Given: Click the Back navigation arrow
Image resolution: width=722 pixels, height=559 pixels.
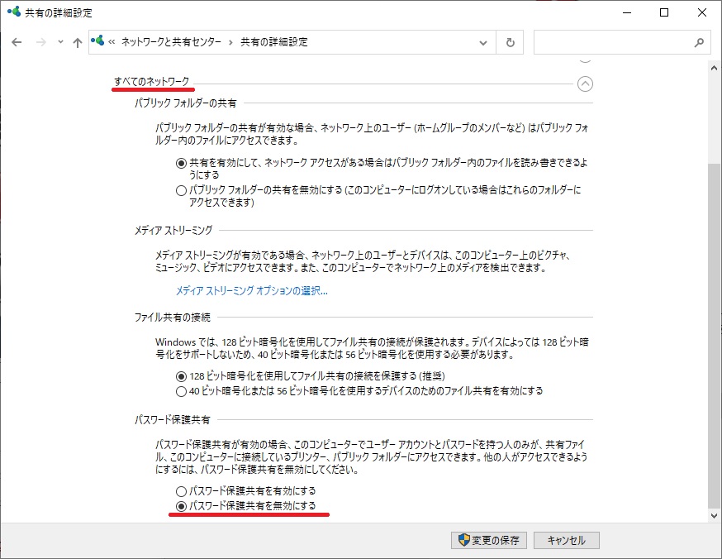Looking at the screenshot, I should click(17, 42).
